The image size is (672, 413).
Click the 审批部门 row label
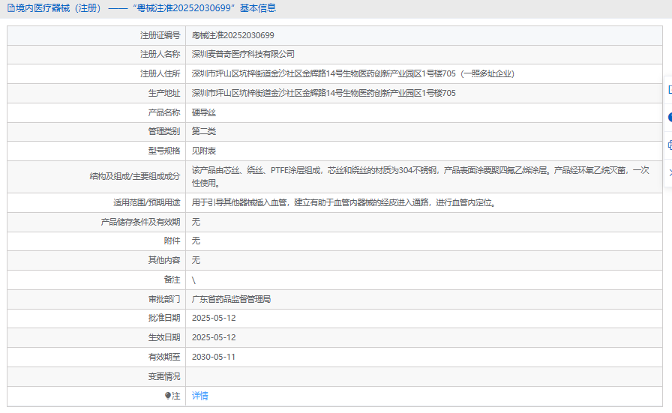coord(164,299)
